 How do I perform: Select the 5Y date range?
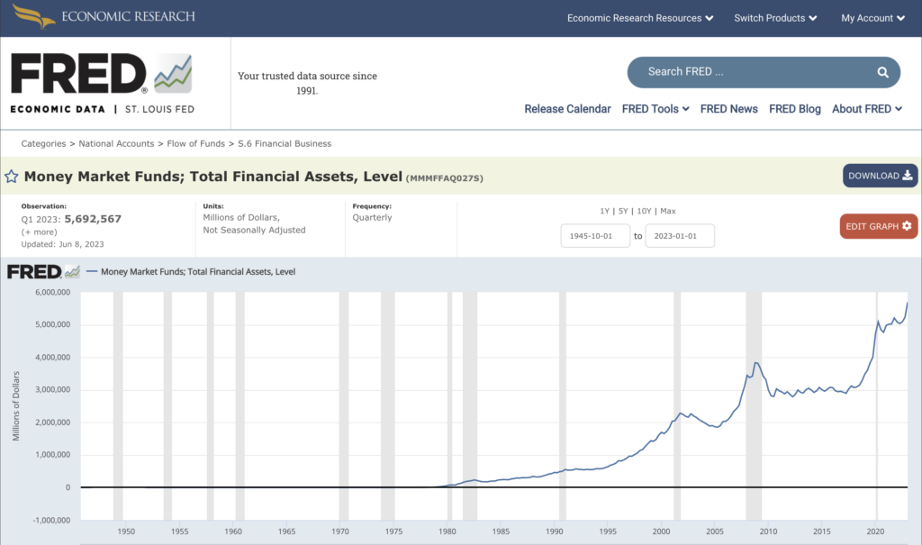click(x=623, y=211)
